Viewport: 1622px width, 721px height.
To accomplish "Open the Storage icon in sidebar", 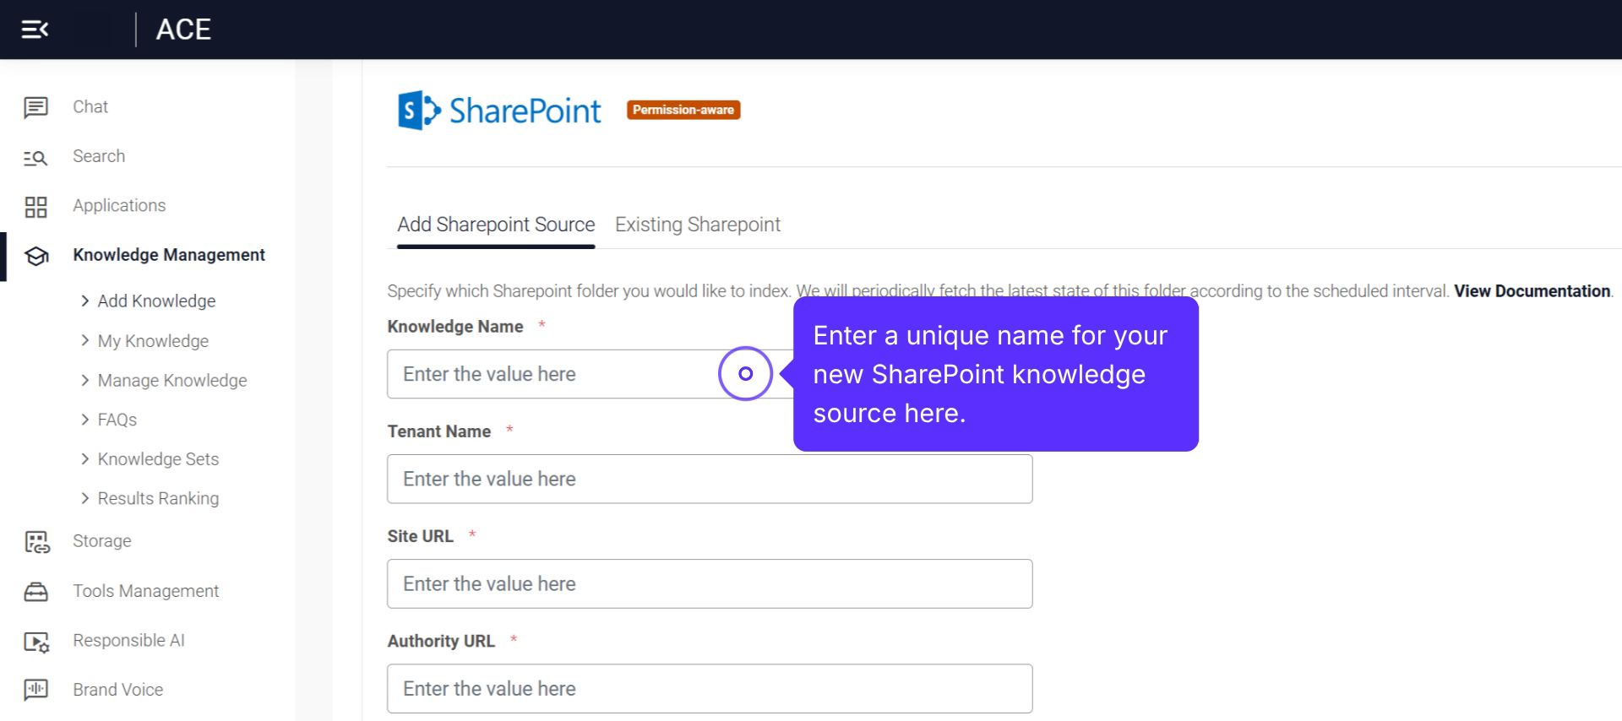I will (x=36, y=542).
